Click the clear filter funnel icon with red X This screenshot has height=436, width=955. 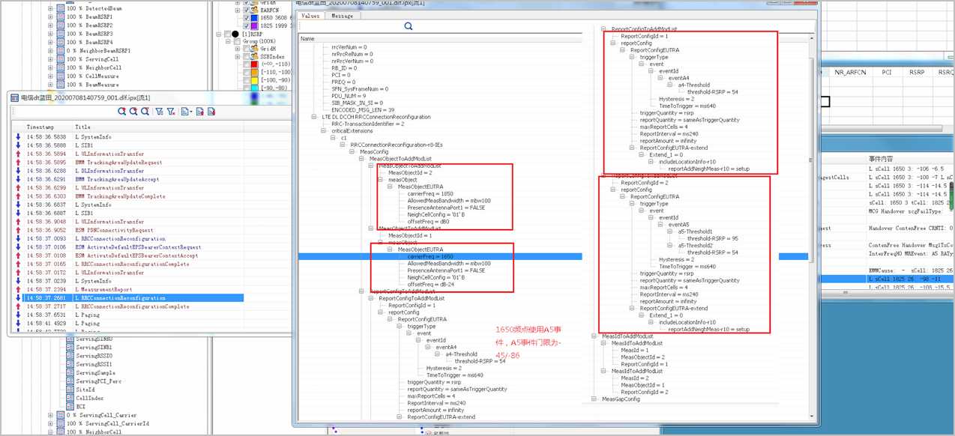click(x=171, y=112)
